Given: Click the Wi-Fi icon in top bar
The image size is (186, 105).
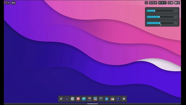Looking at the screenshot, I should [x=151, y=3].
